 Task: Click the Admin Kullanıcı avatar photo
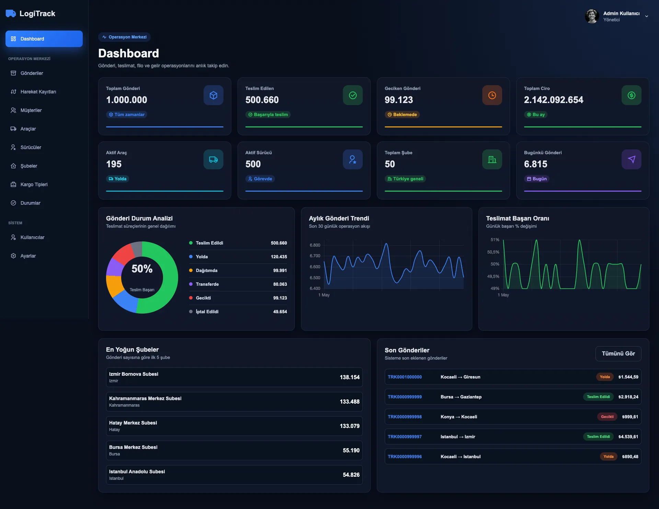tap(592, 16)
